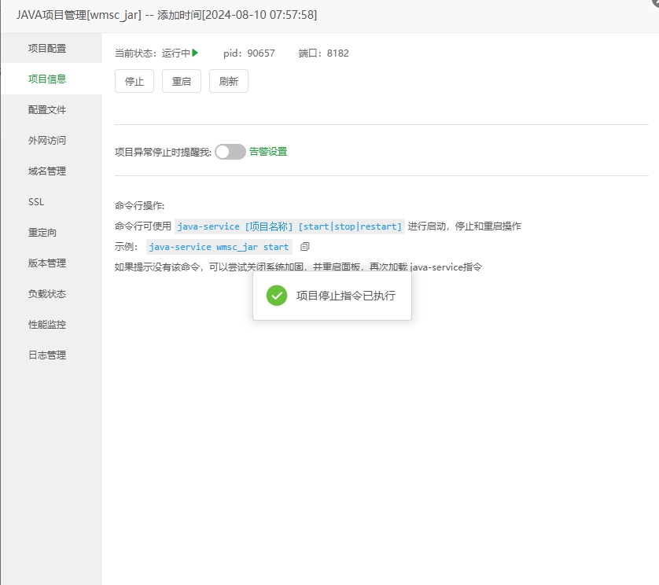Select the 项目信息 tab
The height and width of the screenshot is (585, 659).
(51, 79)
